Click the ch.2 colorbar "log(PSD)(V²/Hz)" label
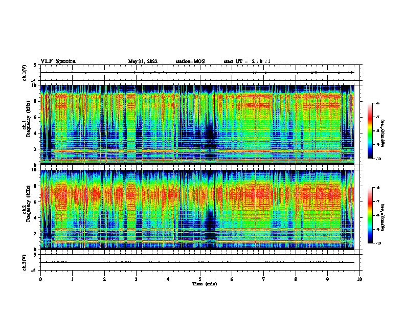 (383, 217)
